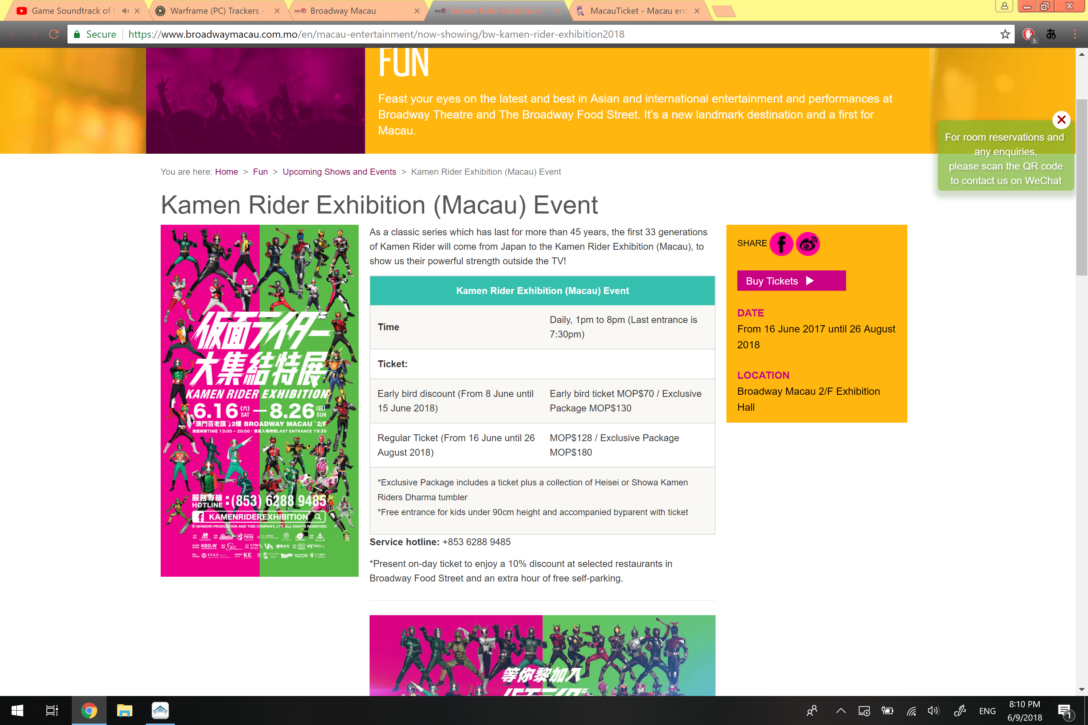Go to Home in the breadcrumb
This screenshot has width=1088, height=725.
coord(226,171)
